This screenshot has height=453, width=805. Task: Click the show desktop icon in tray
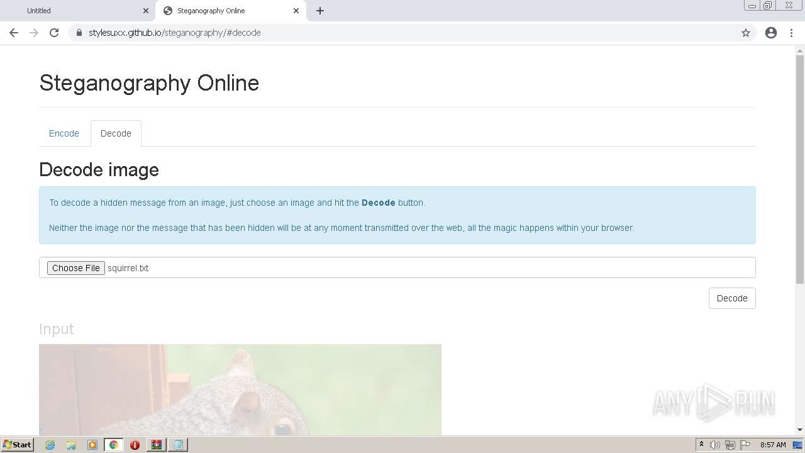coord(797,445)
